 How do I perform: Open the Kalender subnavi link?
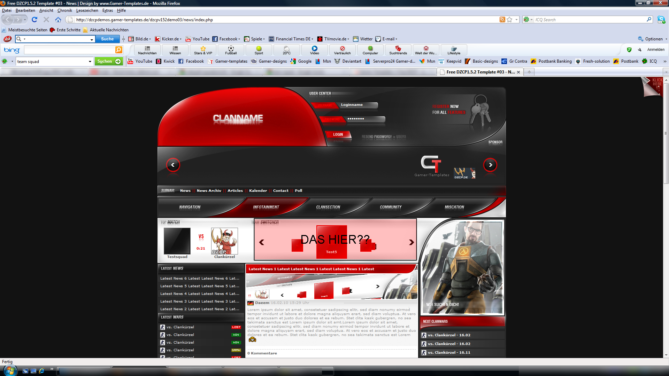click(x=258, y=191)
